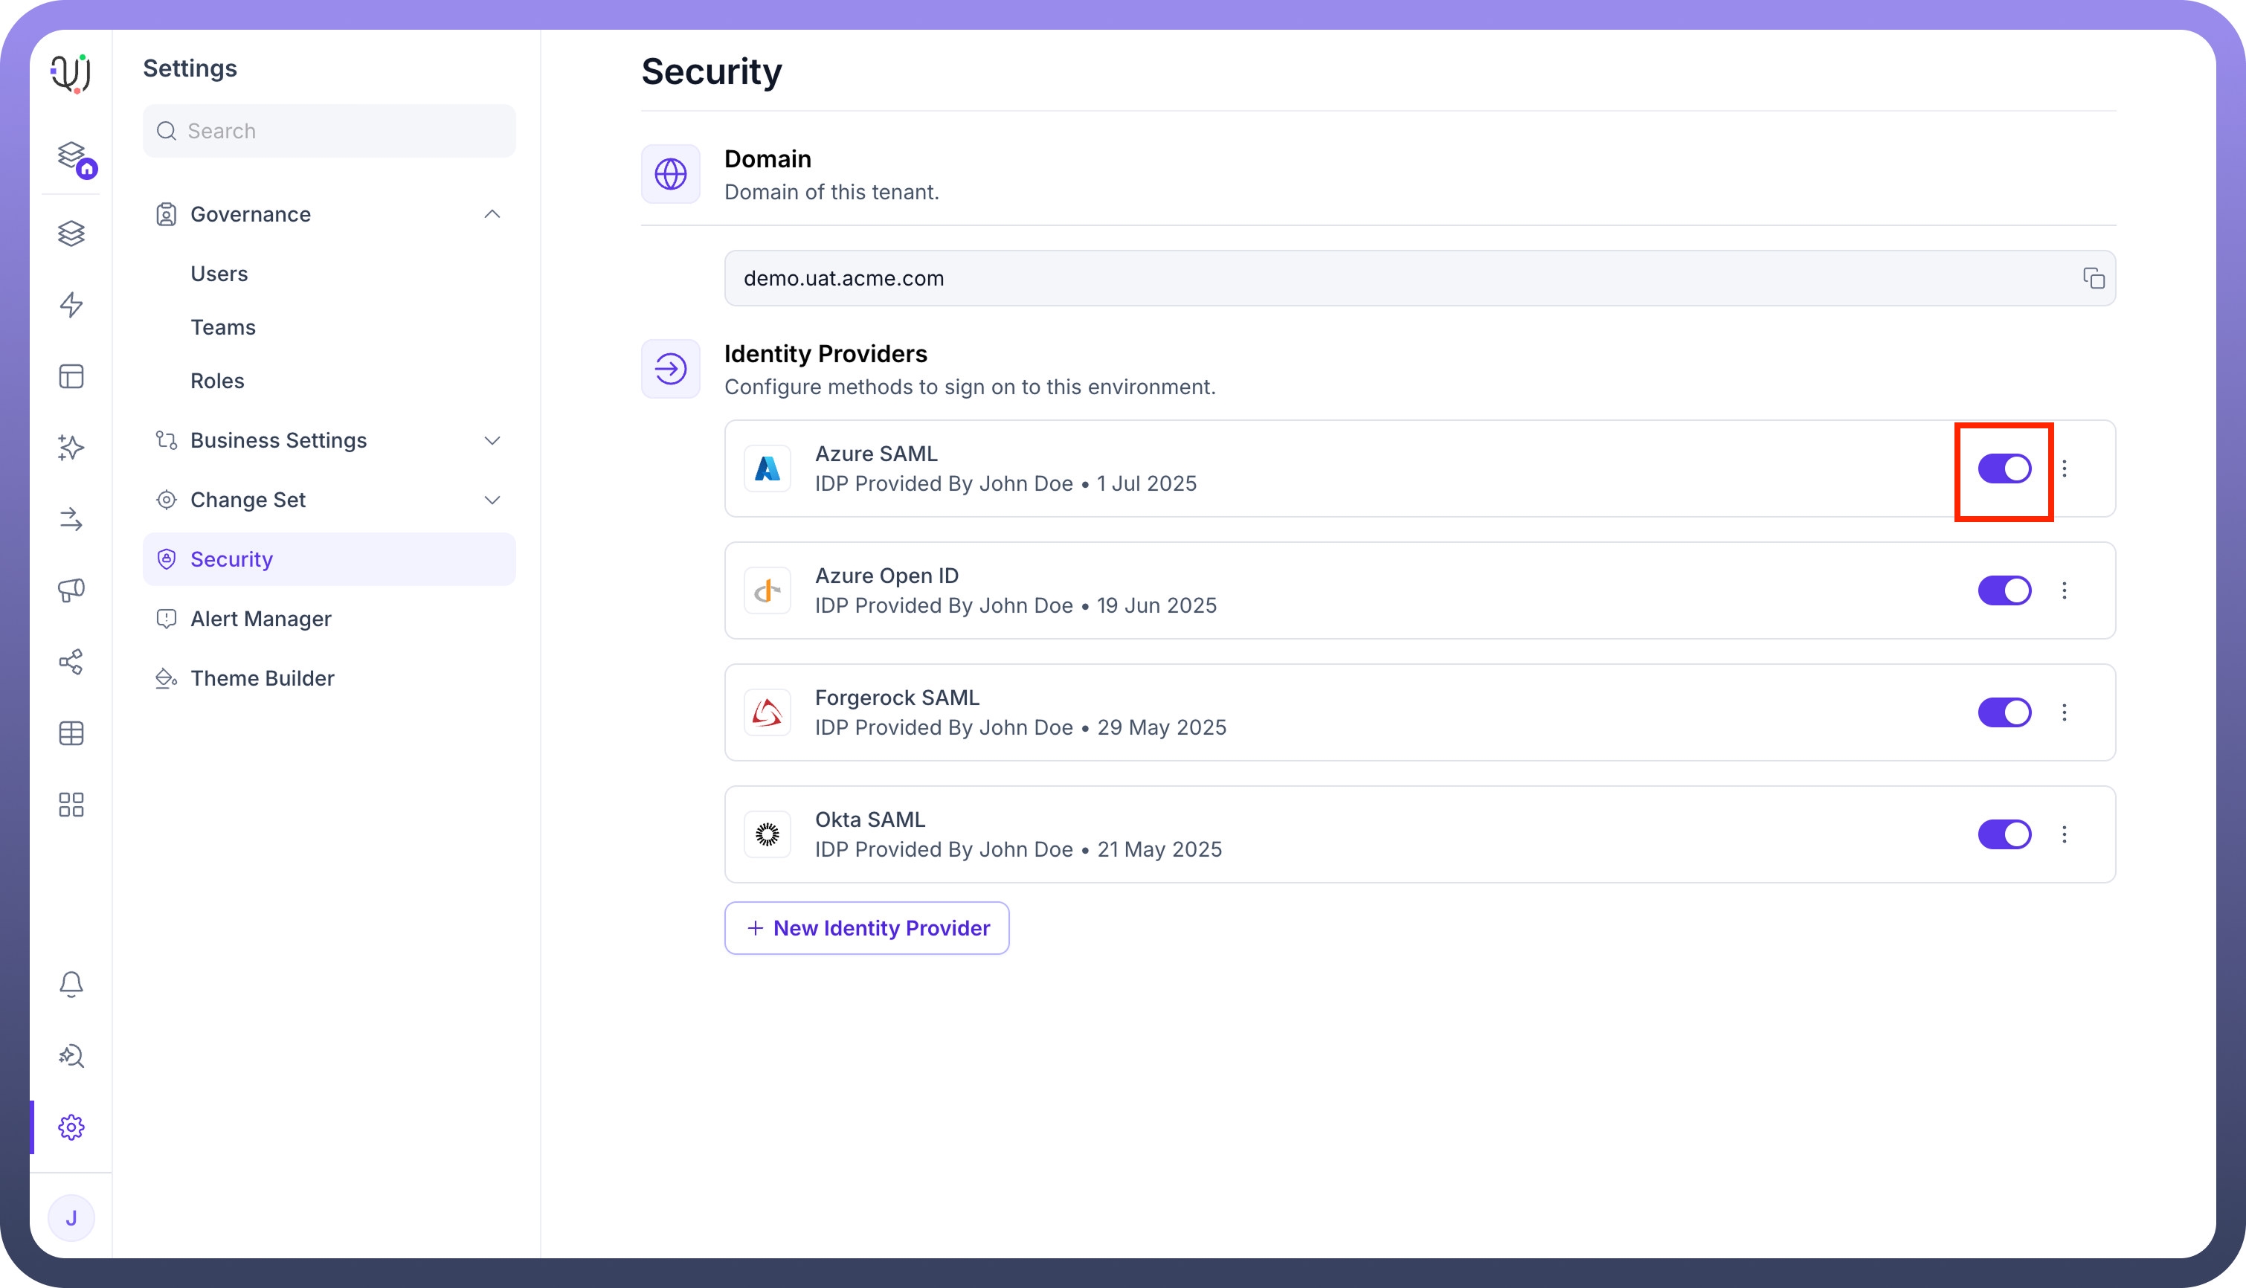This screenshot has height=1288, width=2246.
Task: Click the lightning bolt sidebar icon
Action: (71, 305)
